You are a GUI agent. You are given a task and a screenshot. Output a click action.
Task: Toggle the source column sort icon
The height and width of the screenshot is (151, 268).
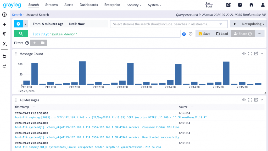pos(192,107)
